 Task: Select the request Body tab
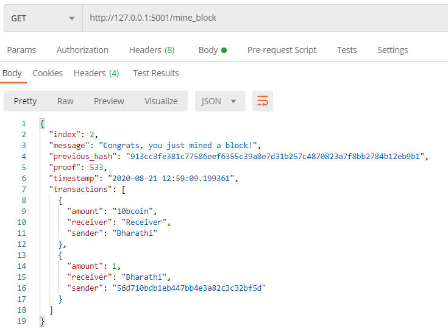[212, 50]
